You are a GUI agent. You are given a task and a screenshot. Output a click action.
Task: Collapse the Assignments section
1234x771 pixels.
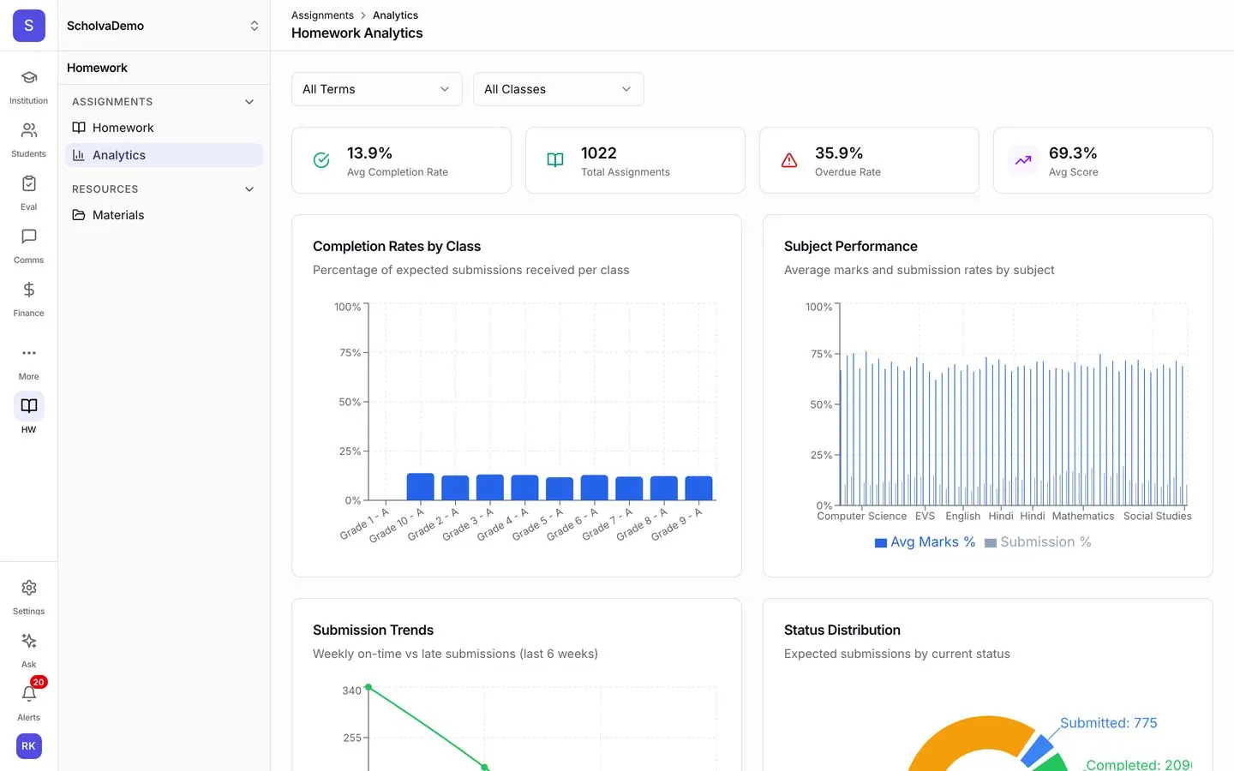pos(249,102)
